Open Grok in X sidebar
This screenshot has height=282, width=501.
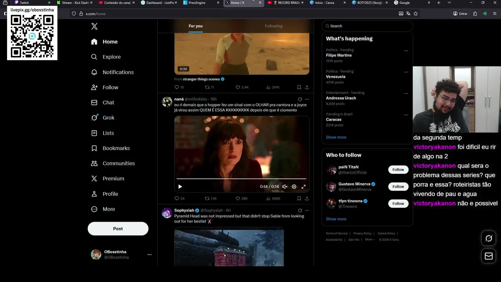[103, 117]
